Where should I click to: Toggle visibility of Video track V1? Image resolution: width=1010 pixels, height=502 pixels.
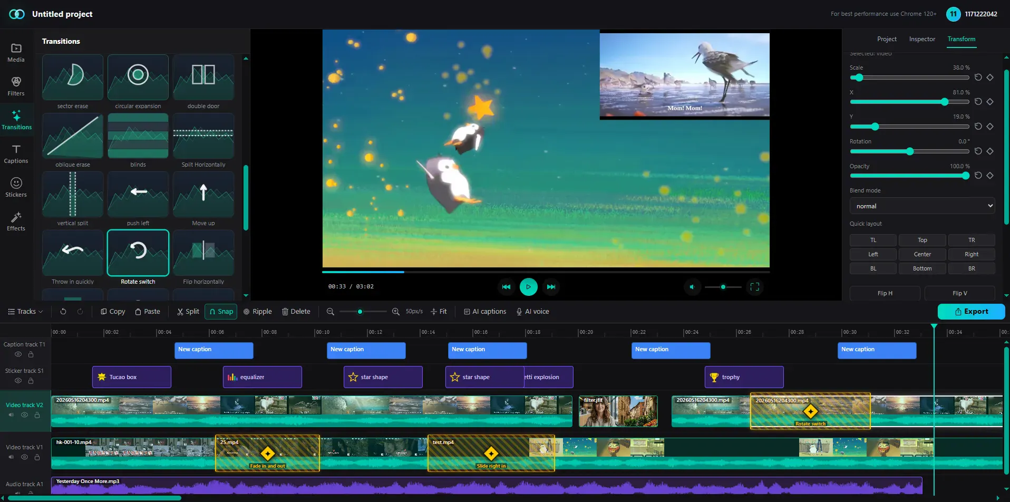point(24,457)
